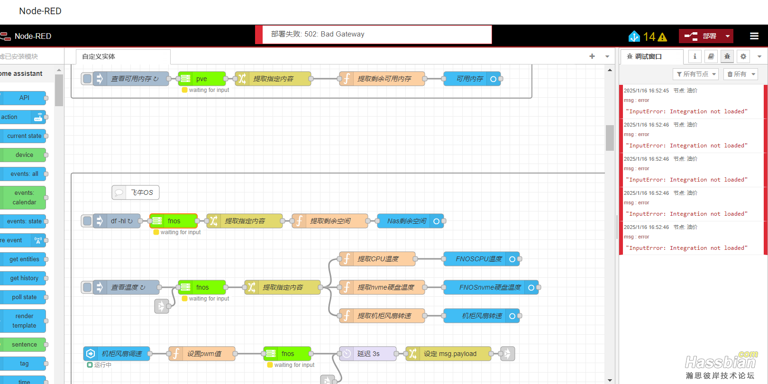
Task: Open the debug bug sidebar tab
Action: point(727,56)
